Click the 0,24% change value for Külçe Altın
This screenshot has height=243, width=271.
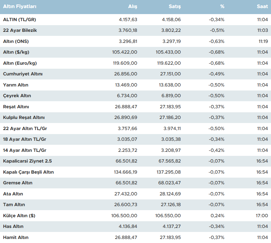pyautogui.click(x=217, y=216)
